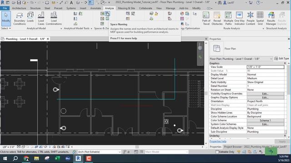
Task: Select Multiple Paths tool
Action: [228, 19]
